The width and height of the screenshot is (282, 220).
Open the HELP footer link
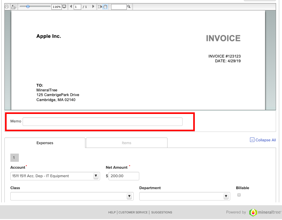(112, 212)
